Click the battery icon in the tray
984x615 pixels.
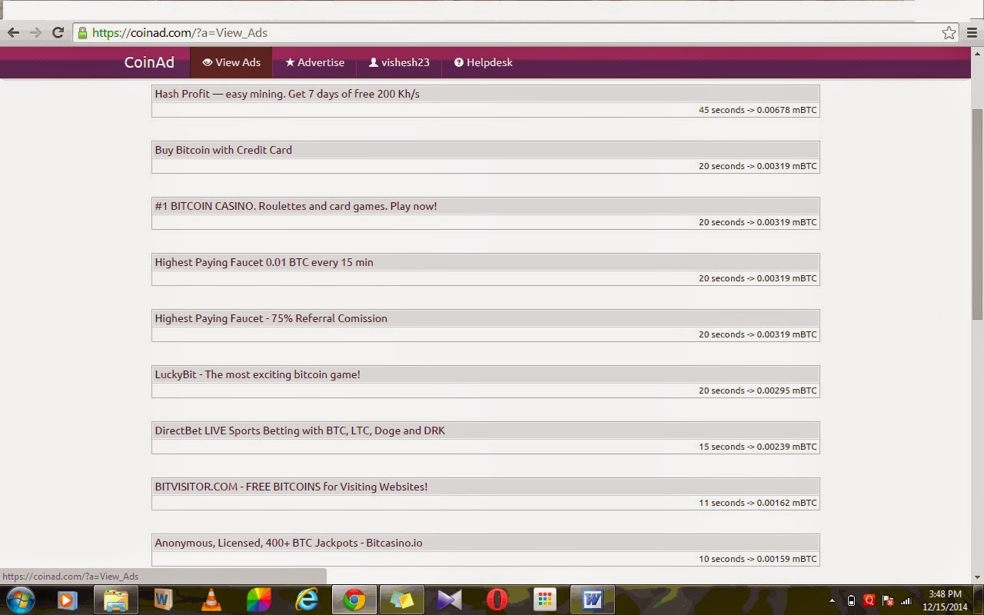pyautogui.click(x=851, y=600)
